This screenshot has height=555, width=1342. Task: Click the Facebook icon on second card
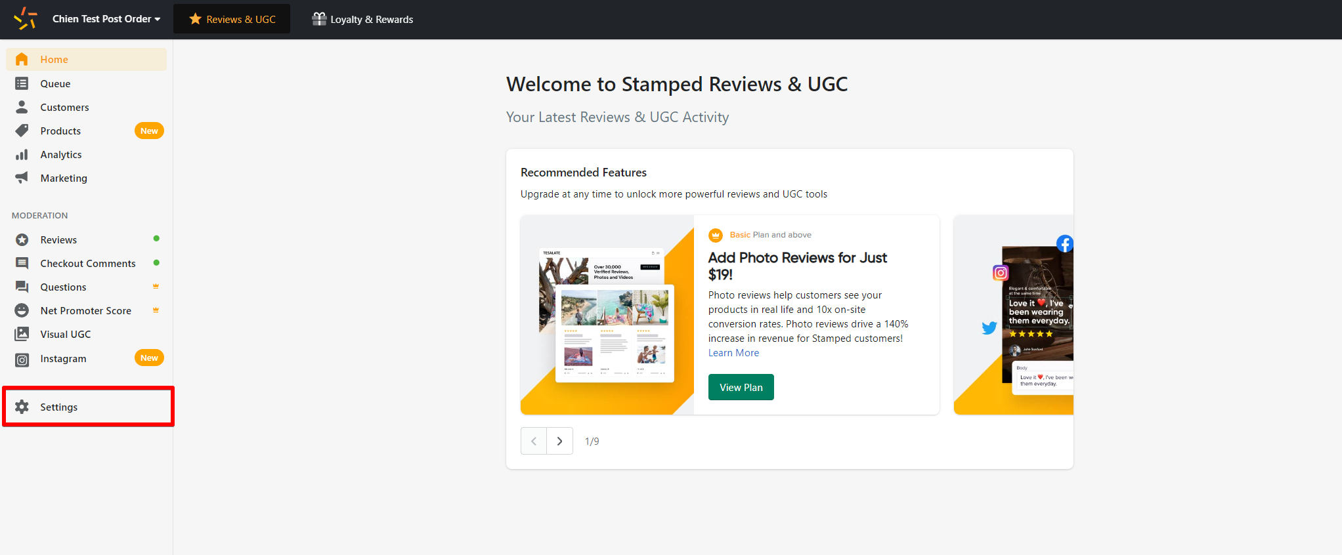click(1065, 244)
